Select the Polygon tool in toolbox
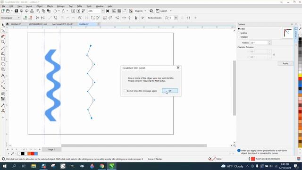The height and width of the screenshot is (170, 302). pos(3,69)
